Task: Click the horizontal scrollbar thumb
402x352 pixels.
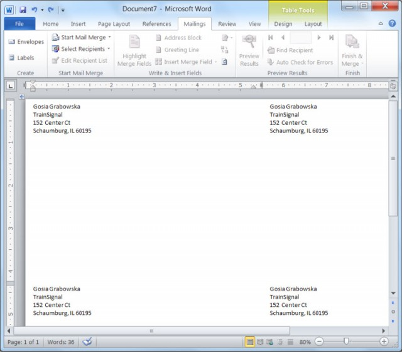Action: 151,331
